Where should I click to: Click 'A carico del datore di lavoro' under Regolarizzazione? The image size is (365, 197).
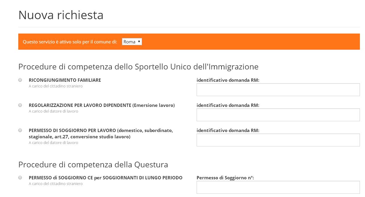coord(53,111)
